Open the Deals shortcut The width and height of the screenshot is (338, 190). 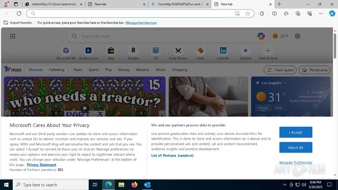point(201,53)
